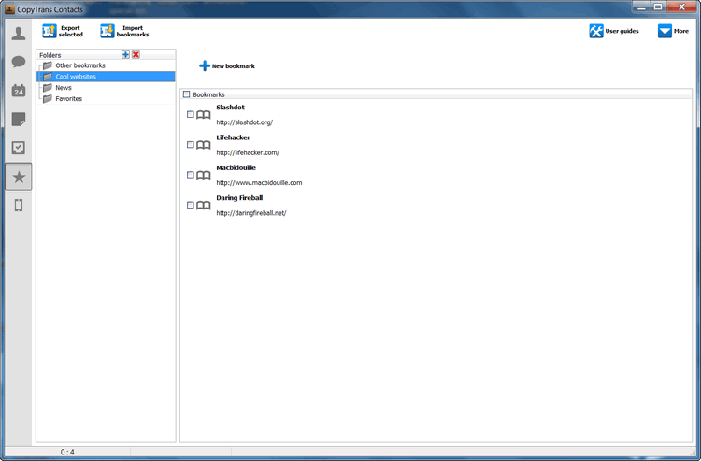This screenshot has width=701, height=461.
Task: Click the New bookmark button
Action: coord(227,65)
